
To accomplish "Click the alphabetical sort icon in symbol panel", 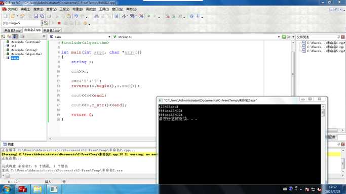I will pyautogui.click(x=3, y=36).
